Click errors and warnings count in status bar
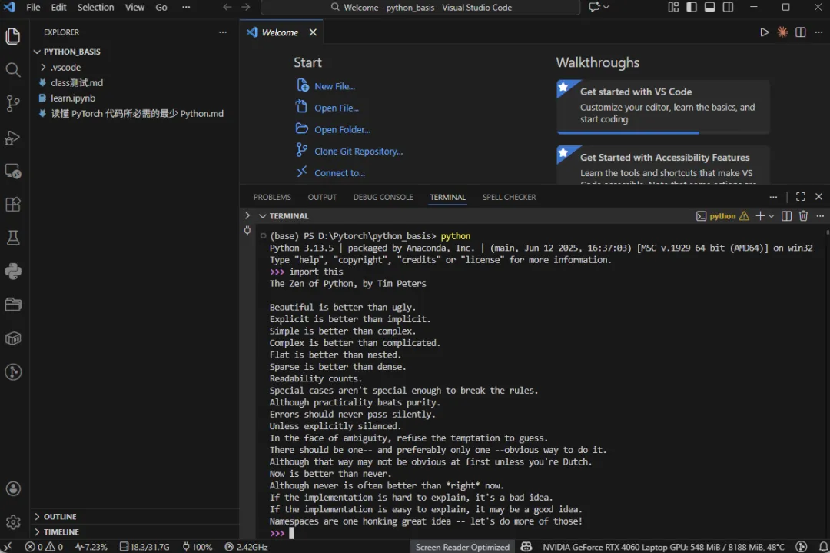 44,547
